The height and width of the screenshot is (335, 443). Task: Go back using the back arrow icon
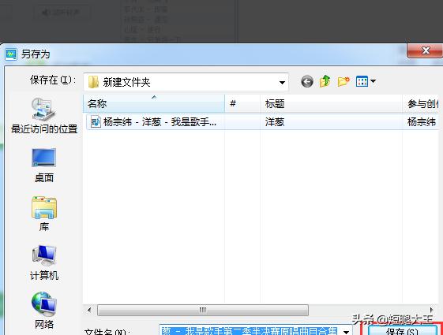[x=307, y=82]
